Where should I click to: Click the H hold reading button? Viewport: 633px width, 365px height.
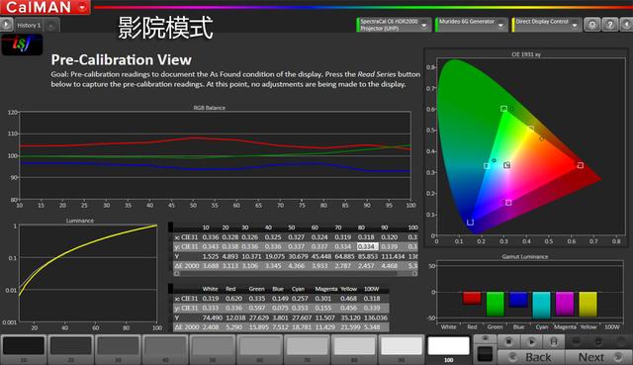554,341
